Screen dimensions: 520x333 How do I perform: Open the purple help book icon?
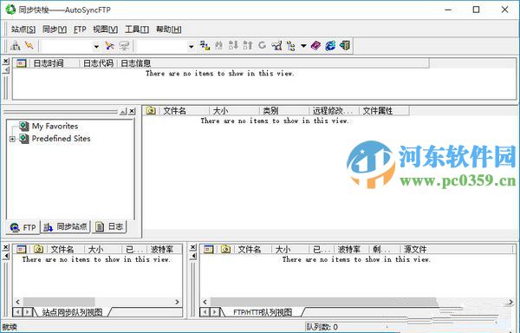315,45
